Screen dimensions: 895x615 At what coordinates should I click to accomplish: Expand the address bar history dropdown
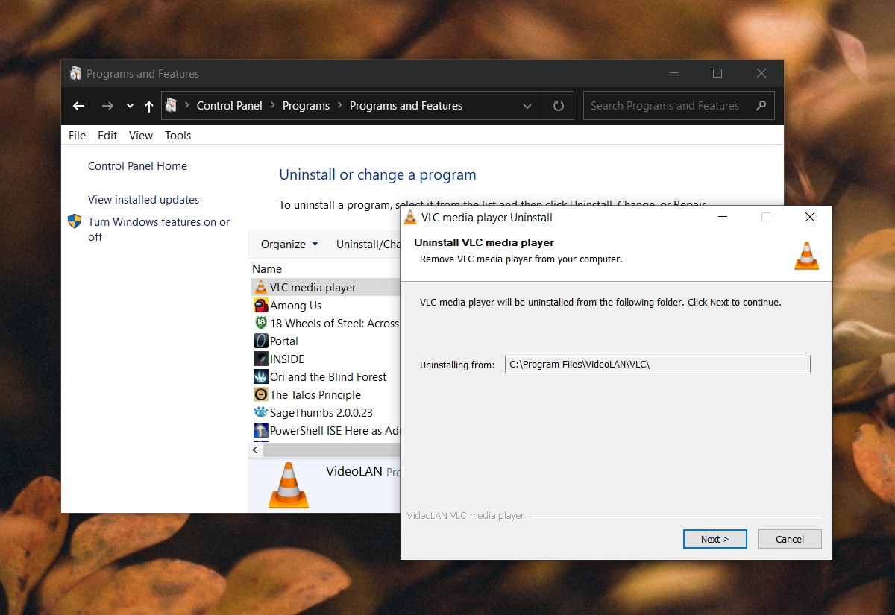[527, 106]
